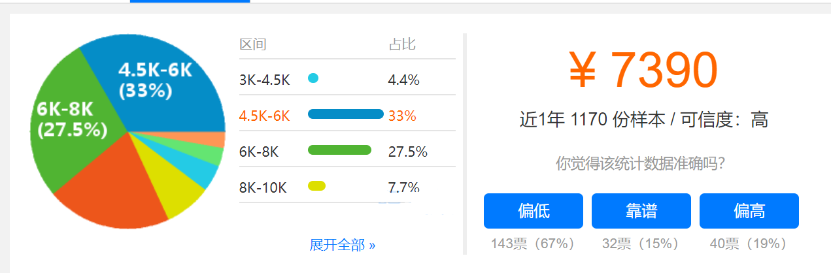Click the 8K-10K range label
This screenshot has width=831, height=273.
point(263,187)
